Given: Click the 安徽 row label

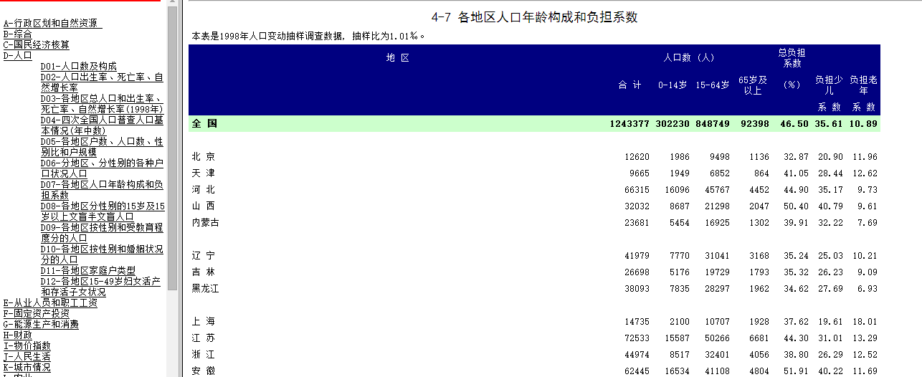Looking at the screenshot, I should 203,371.
